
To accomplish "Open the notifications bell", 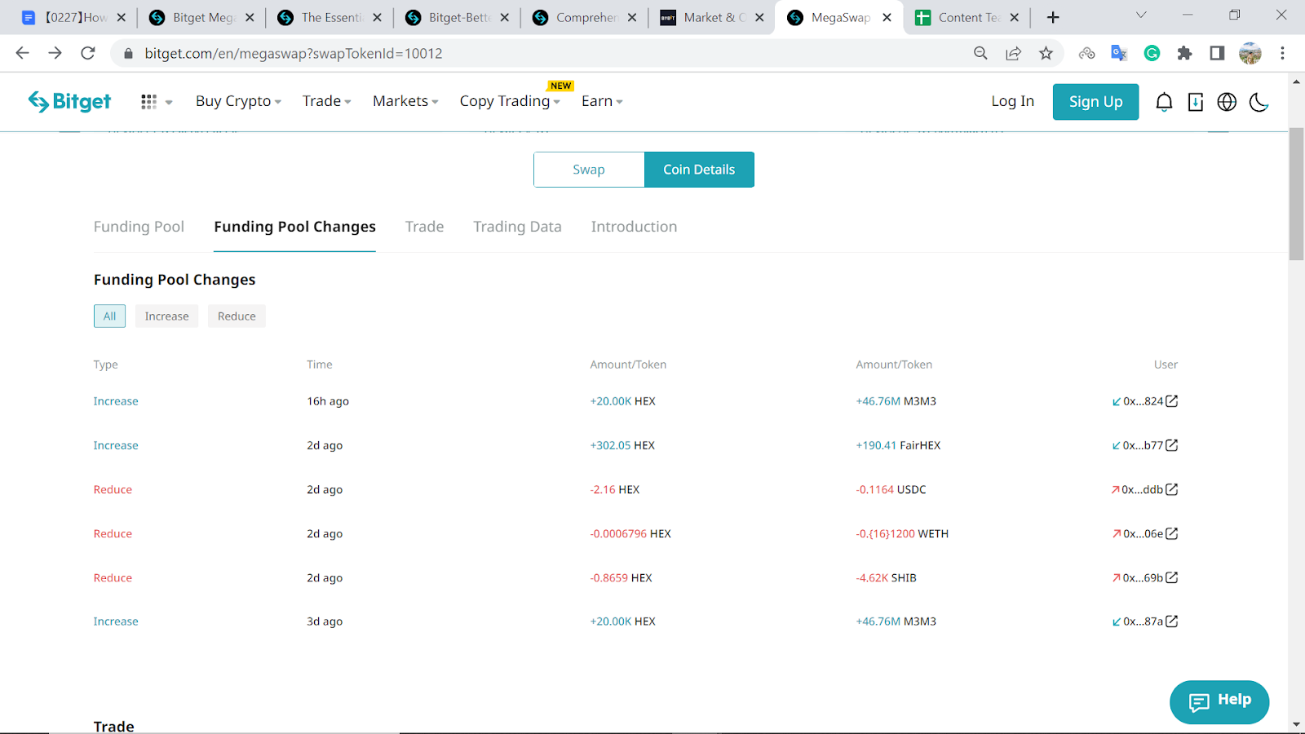I will [1164, 102].
